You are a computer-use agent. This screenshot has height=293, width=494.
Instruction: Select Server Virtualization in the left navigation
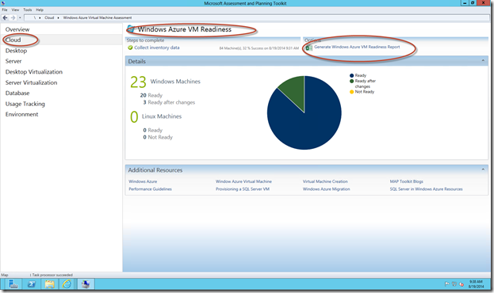click(31, 82)
